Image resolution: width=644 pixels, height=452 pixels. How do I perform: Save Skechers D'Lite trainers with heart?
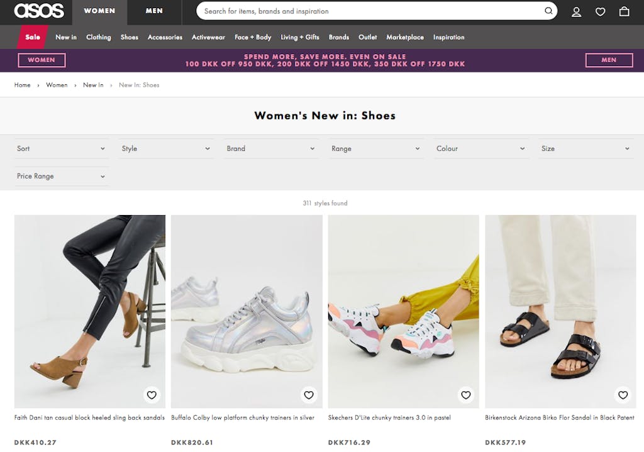click(466, 395)
